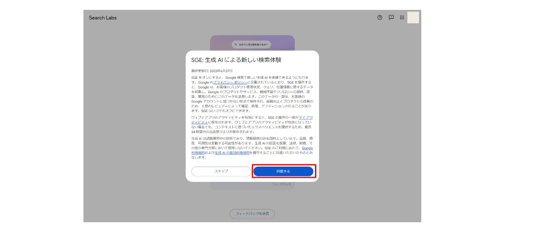This screenshot has width=533, height=233.
Task: Click the フィードバックを送信 button
Action: [252, 214]
